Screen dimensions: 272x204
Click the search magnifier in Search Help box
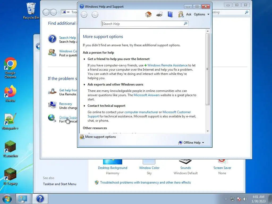pyautogui.click(x=185, y=23)
